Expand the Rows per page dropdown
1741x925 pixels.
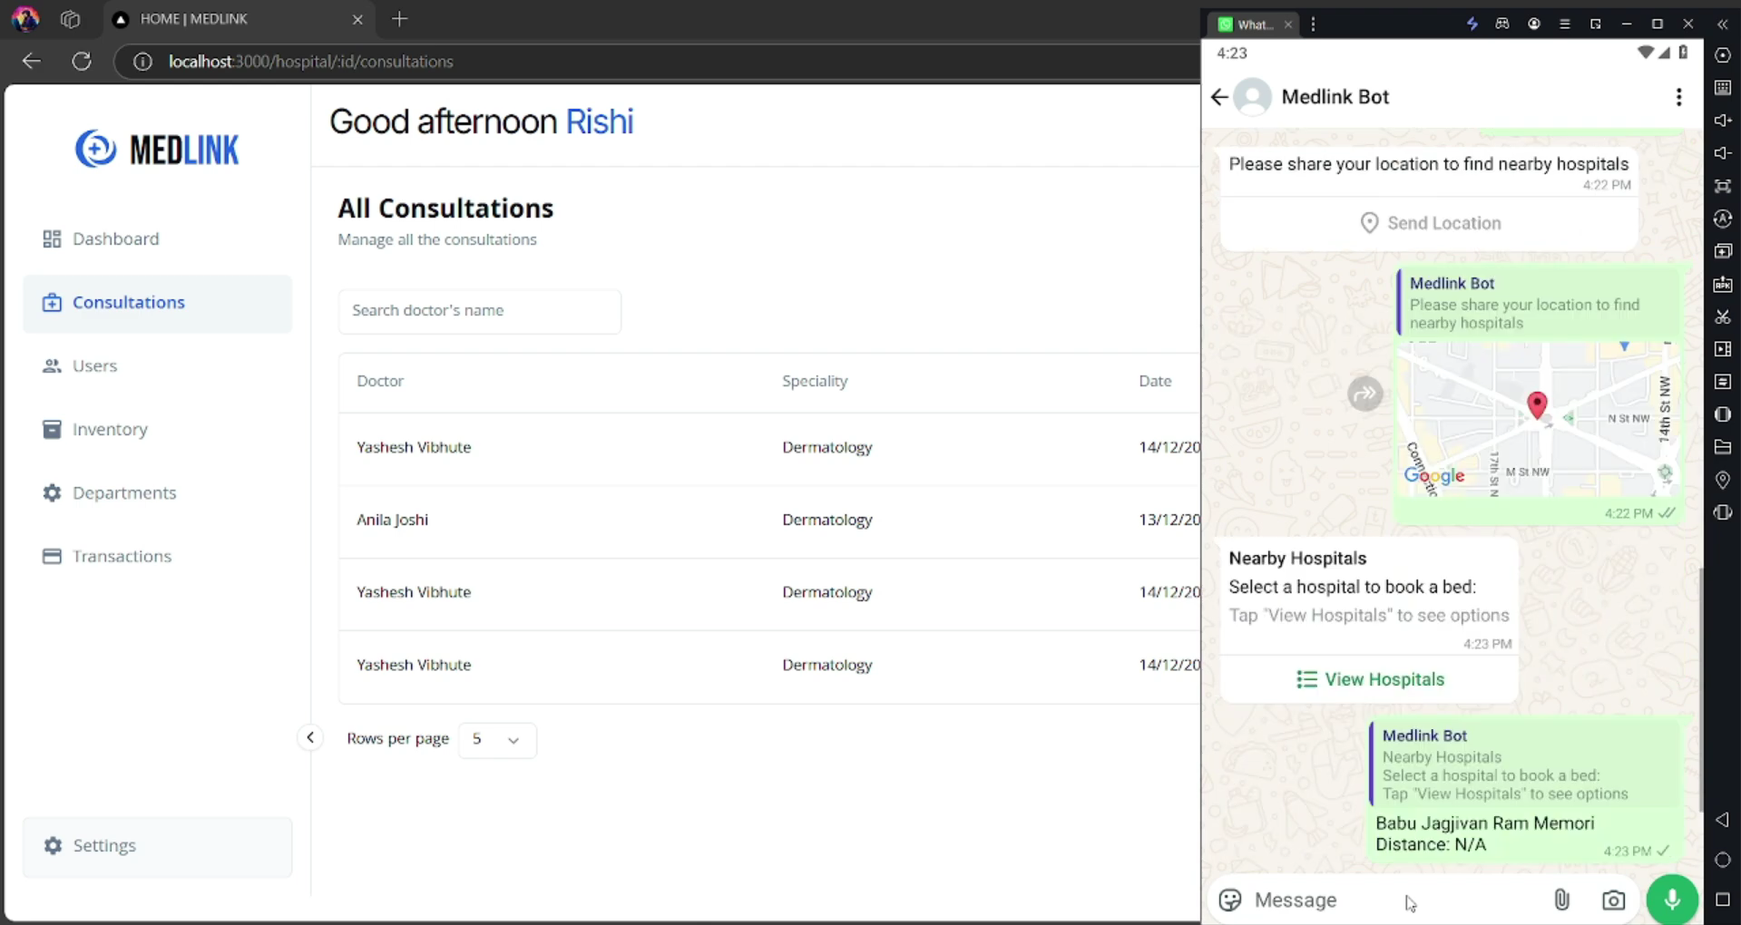click(497, 739)
